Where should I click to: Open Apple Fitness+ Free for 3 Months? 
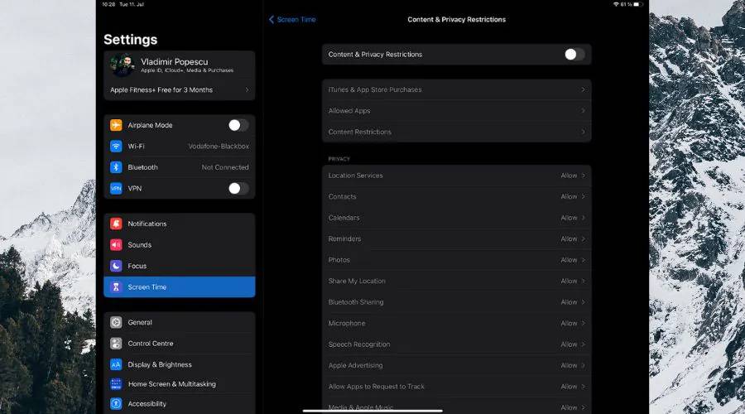tap(179, 89)
